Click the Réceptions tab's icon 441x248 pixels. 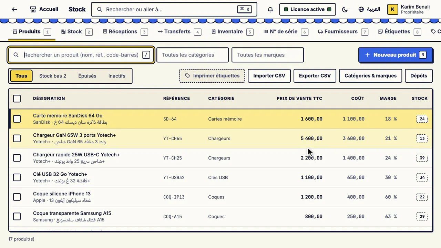click(x=105, y=32)
